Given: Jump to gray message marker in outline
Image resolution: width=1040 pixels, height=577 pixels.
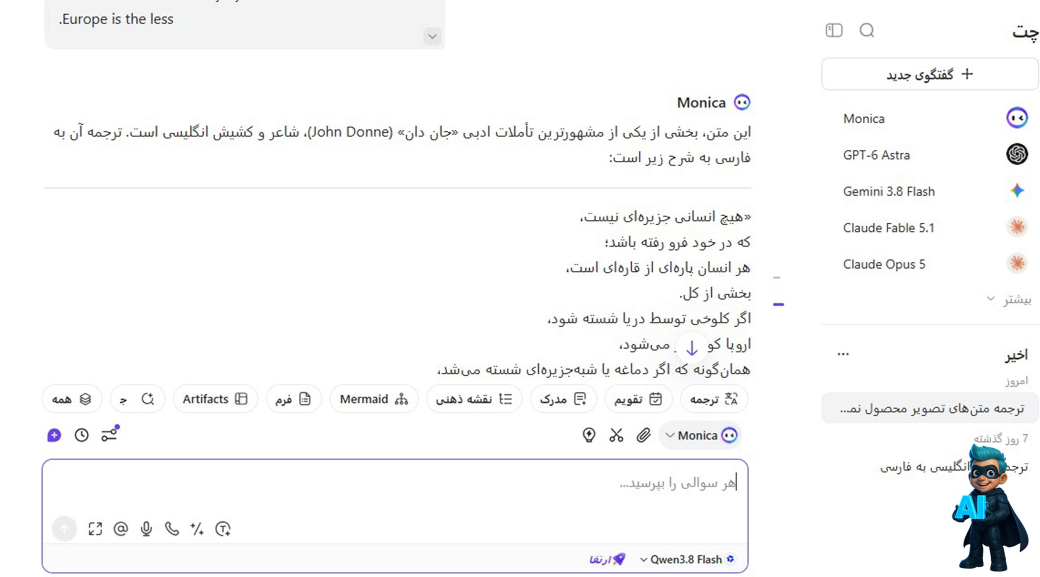Looking at the screenshot, I should [777, 278].
